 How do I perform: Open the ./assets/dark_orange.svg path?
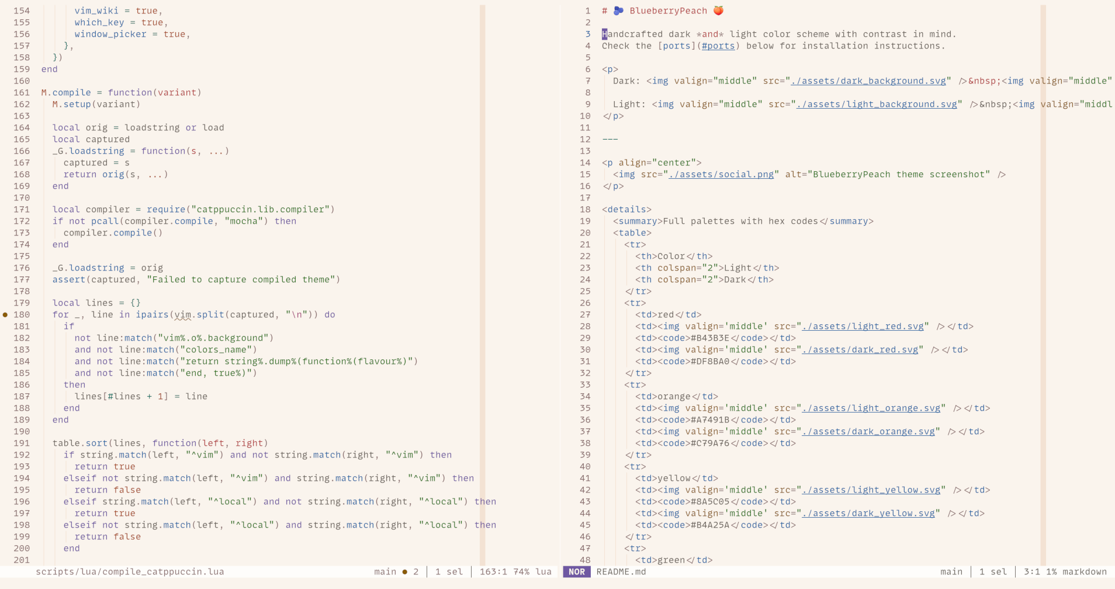(x=868, y=431)
